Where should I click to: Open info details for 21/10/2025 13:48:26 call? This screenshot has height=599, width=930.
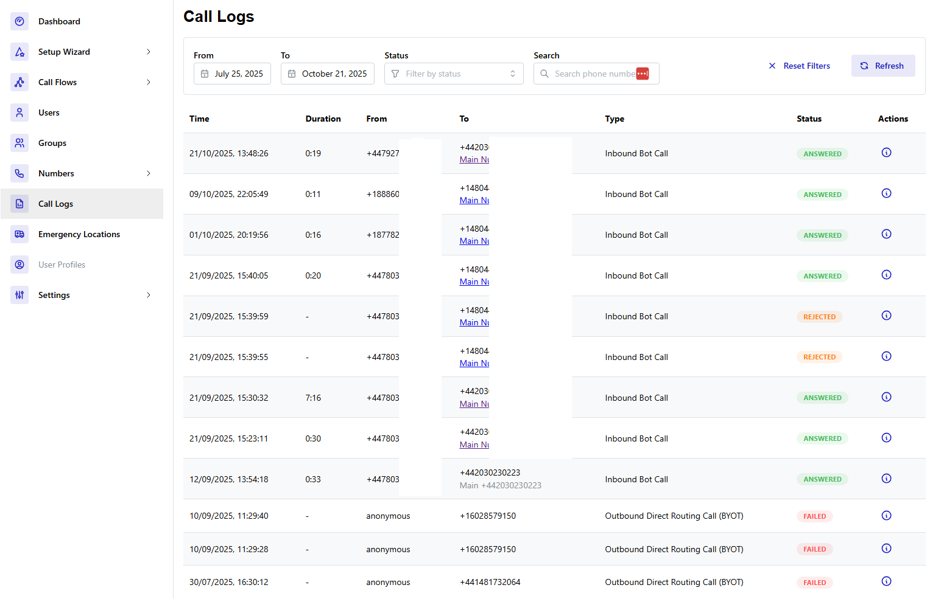pos(886,153)
